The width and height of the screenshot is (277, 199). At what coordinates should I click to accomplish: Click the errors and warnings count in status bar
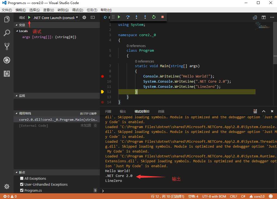click(10, 196)
